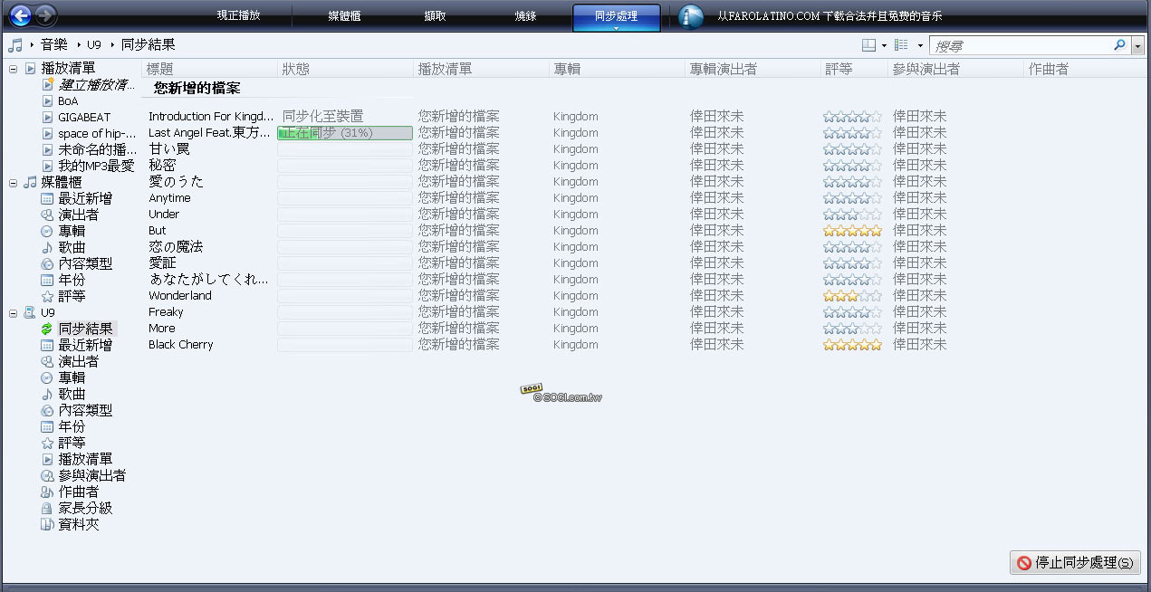Click the Forward navigation arrow button
The width and height of the screenshot is (1151, 592).
tap(44, 15)
